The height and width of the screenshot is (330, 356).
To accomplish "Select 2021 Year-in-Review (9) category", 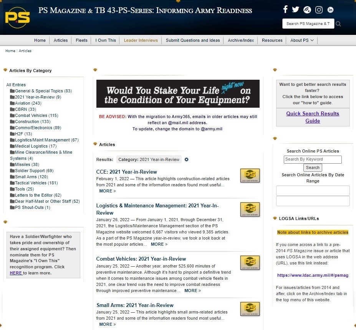I will point(38,97).
